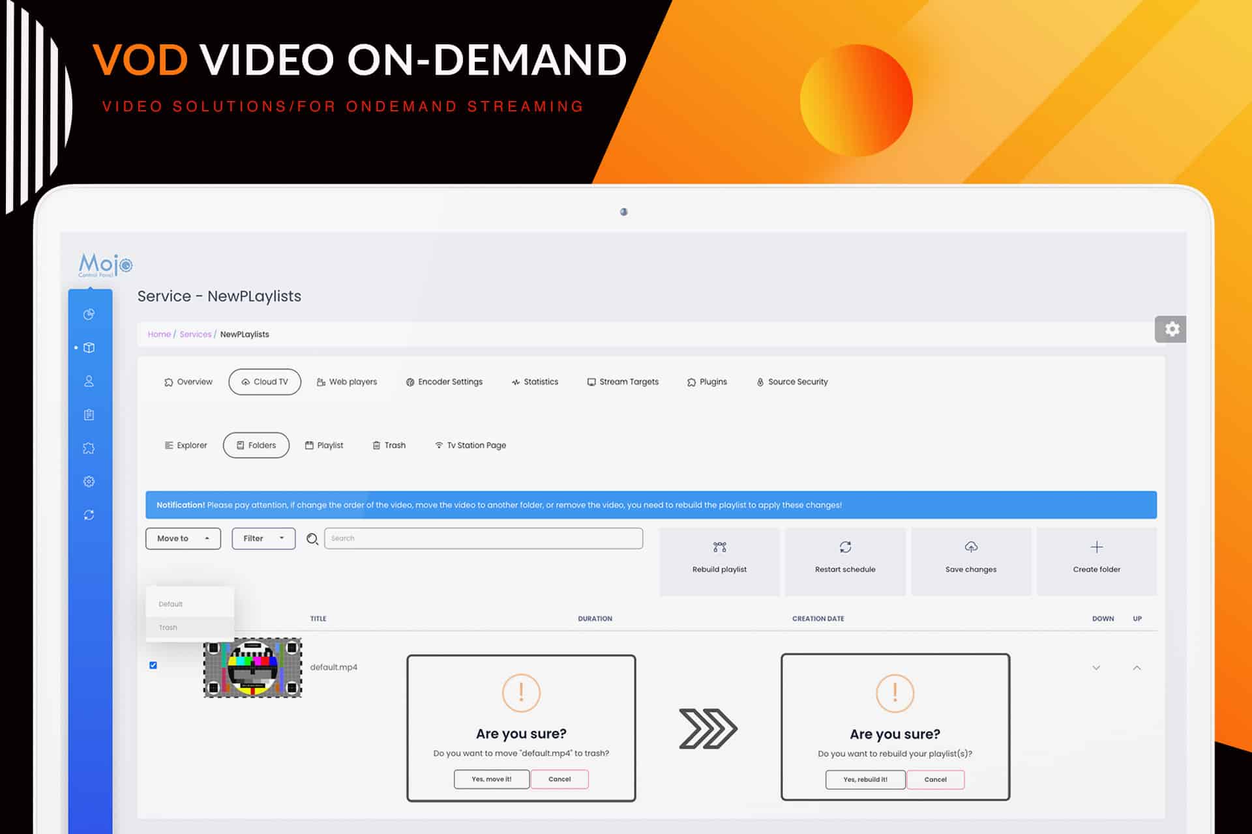Switch to the Web players tab

pos(347,382)
